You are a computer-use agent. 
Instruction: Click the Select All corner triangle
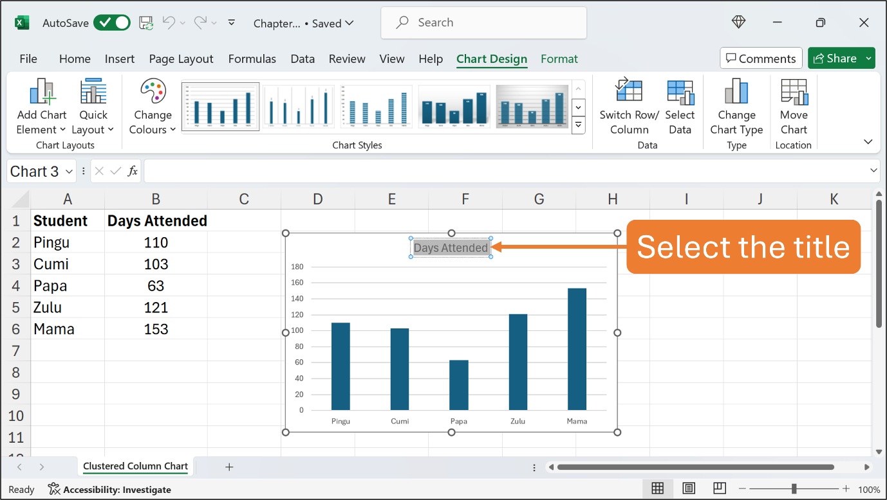(21, 199)
